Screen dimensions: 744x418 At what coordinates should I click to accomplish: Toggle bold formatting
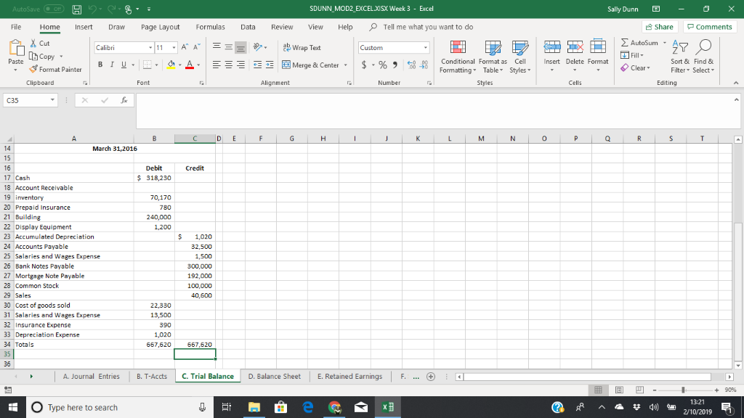click(100, 65)
